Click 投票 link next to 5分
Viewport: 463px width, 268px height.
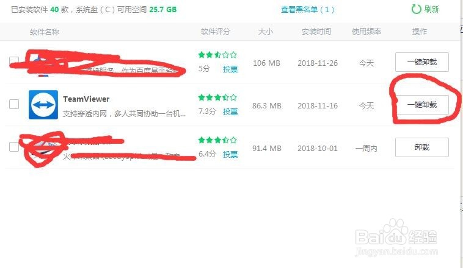pos(230,69)
